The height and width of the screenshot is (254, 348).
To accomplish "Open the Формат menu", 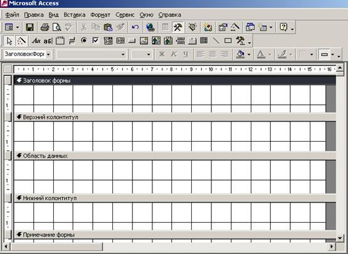I will 100,15.
